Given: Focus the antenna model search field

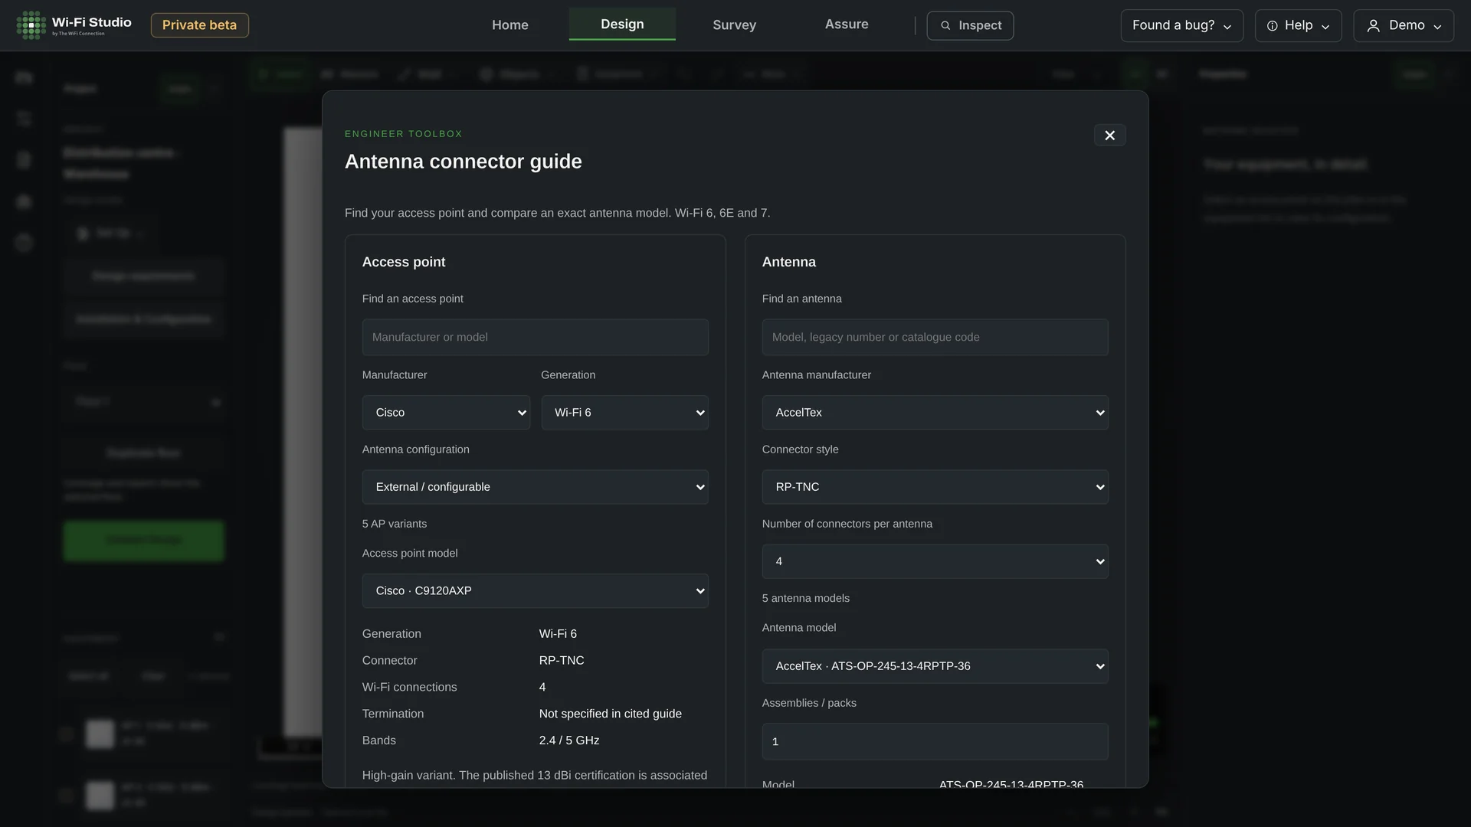Looking at the screenshot, I should point(935,337).
